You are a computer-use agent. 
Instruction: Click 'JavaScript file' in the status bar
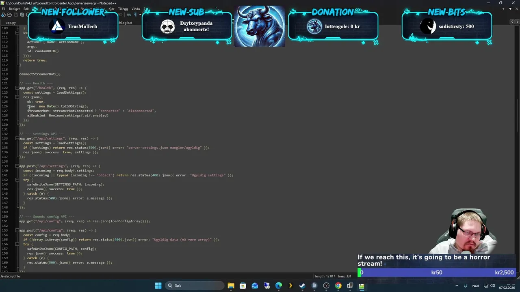coord(11,276)
